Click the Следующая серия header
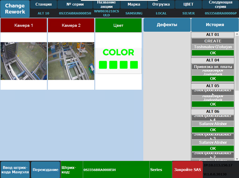The height and width of the screenshot is (178, 239). coord(220,4)
